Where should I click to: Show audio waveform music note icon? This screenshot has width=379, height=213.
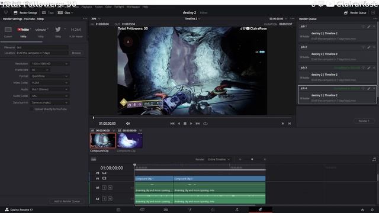pos(374,159)
